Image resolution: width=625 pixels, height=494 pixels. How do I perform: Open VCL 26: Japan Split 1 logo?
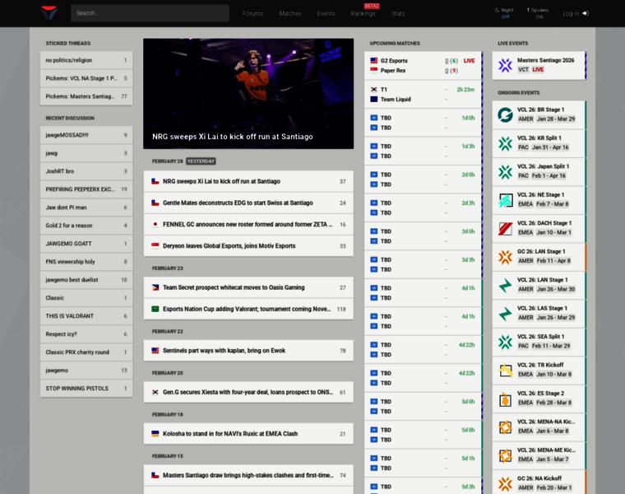click(505, 171)
